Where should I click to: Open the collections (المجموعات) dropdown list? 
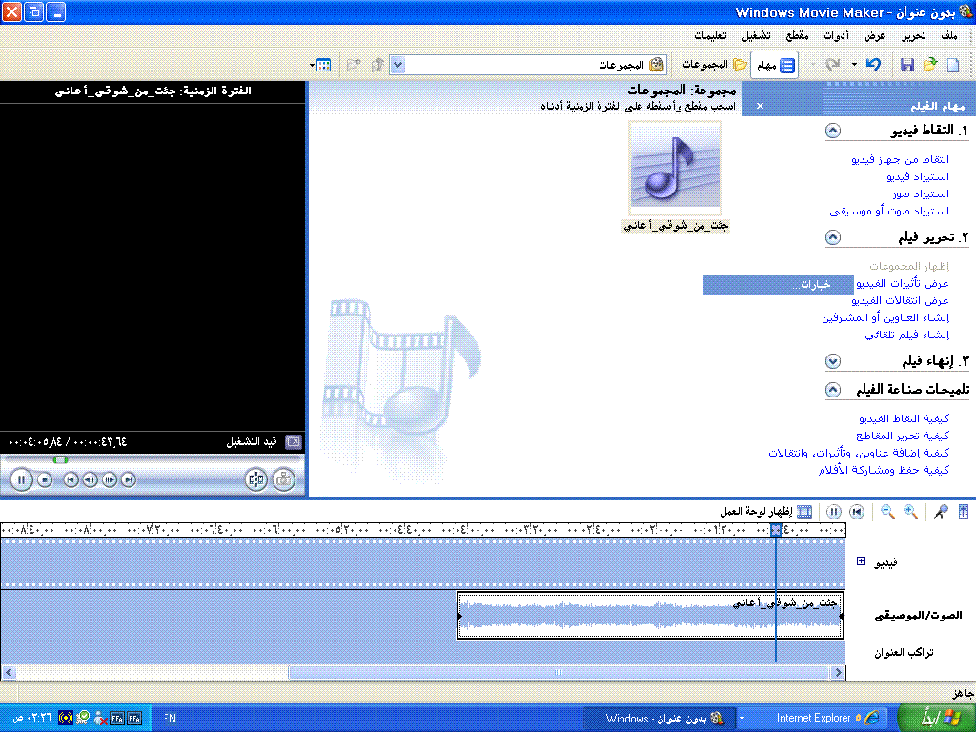[x=398, y=65]
